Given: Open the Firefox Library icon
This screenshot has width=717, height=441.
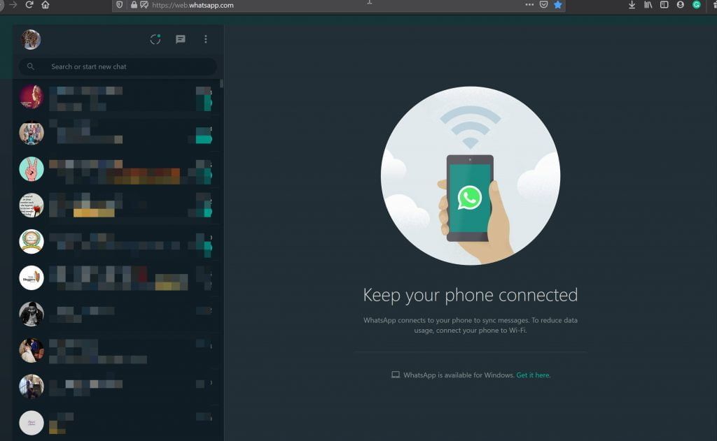Looking at the screenshot, I should (648, 5).
